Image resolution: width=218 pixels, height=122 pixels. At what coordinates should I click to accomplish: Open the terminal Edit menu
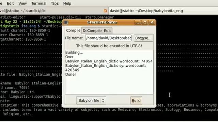pyautogui.click(x=10, y=3)
